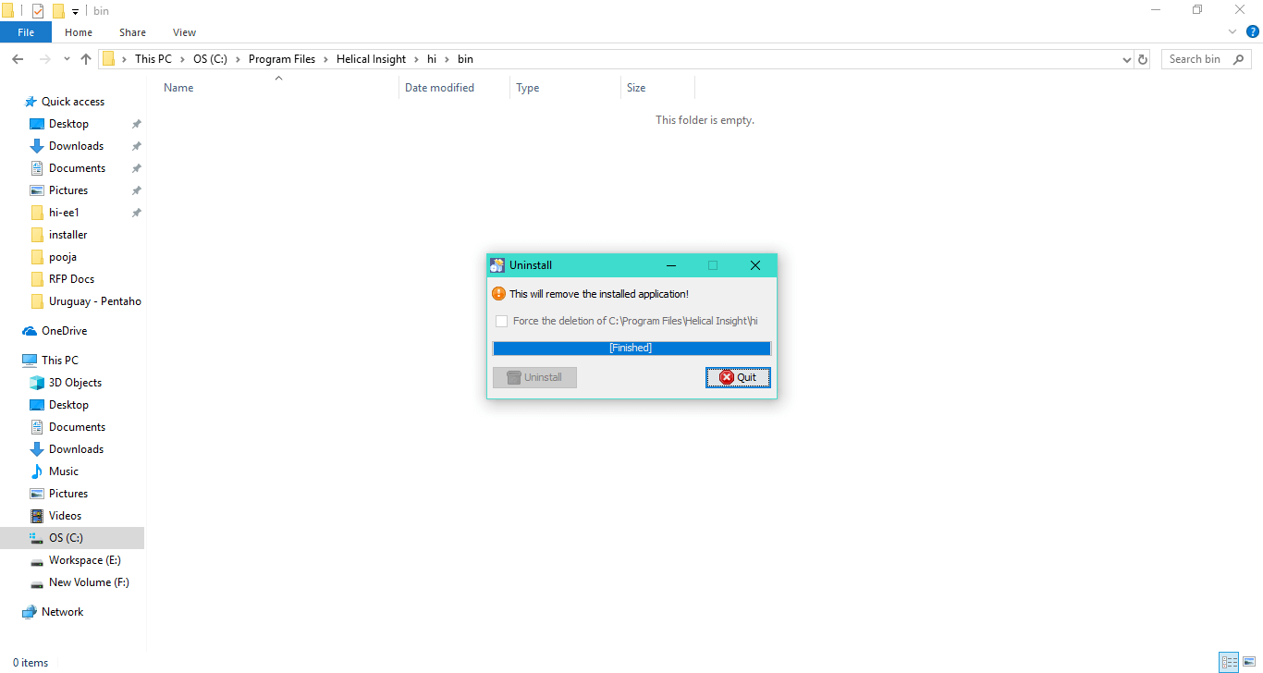
Task: Select Network in navigation pane
Action: (62, 612)
